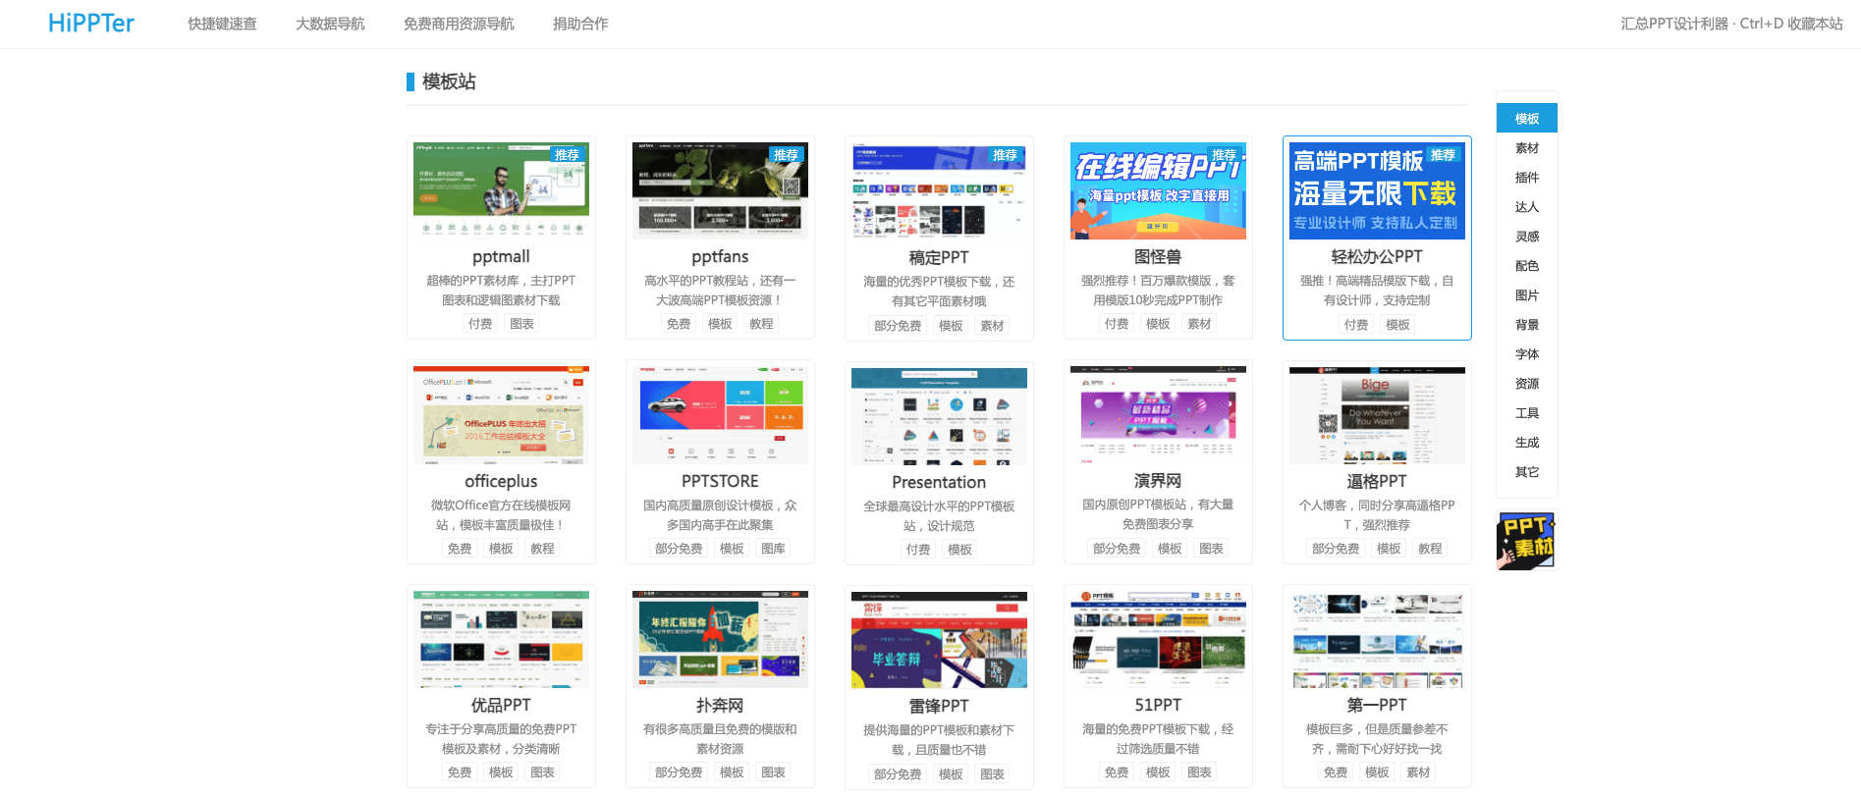Select 灵感 in the side navigation
This screenshot has height=797, width=1861.
(x=1527, y=237)
